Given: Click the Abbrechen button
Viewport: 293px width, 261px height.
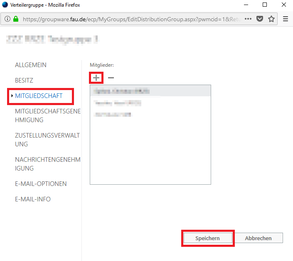Looking at the screenshot, I should (258, 238).
